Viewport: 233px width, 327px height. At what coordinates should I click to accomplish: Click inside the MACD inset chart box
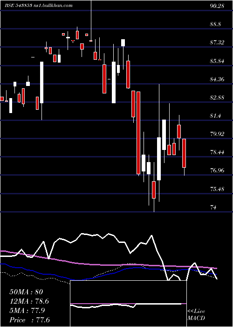(x=128, y=304)
